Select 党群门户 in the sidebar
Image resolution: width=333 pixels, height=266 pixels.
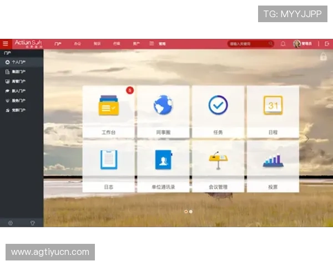(22, 110)
